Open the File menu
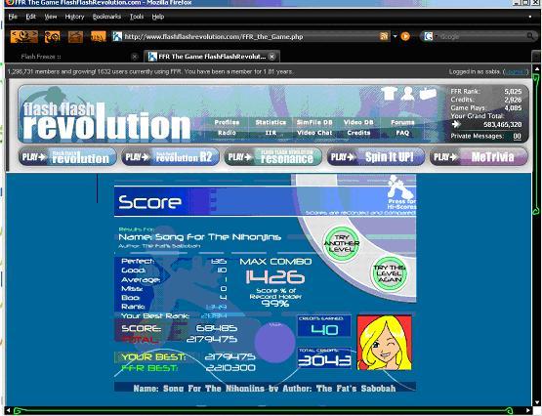Viewport: 542px width, 416px height. pos(13,17)
